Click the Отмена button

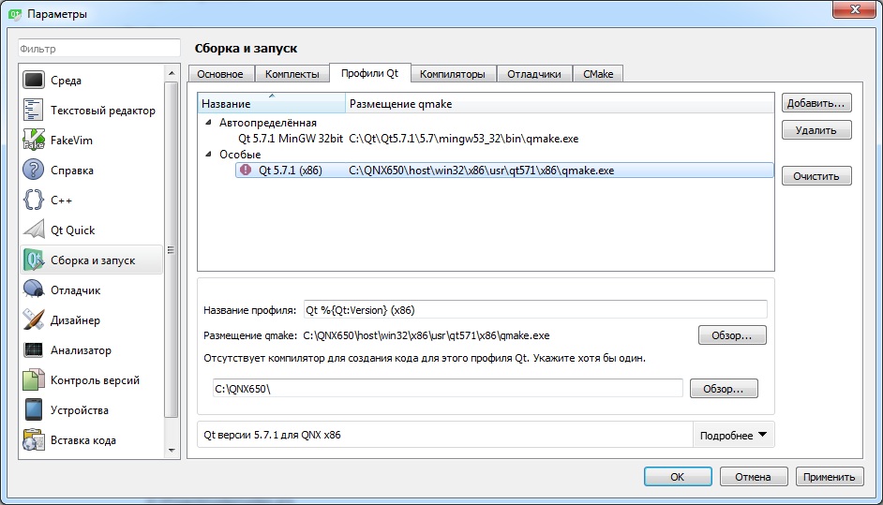pos(753,476)
